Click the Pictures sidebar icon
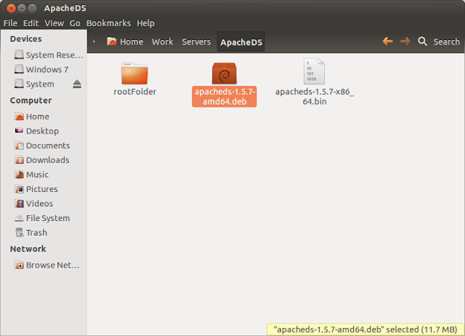Viewport: 465px width, 336px height. click(x=20, y=189)
